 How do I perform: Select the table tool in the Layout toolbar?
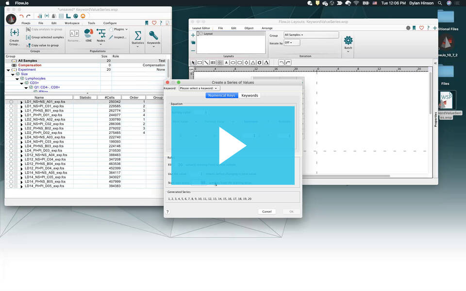point(213,63)
